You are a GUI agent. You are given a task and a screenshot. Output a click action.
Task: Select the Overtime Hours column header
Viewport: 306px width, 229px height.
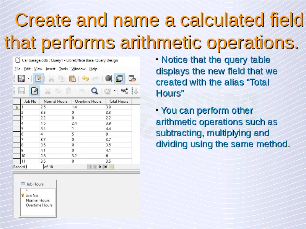click(88, 101)
